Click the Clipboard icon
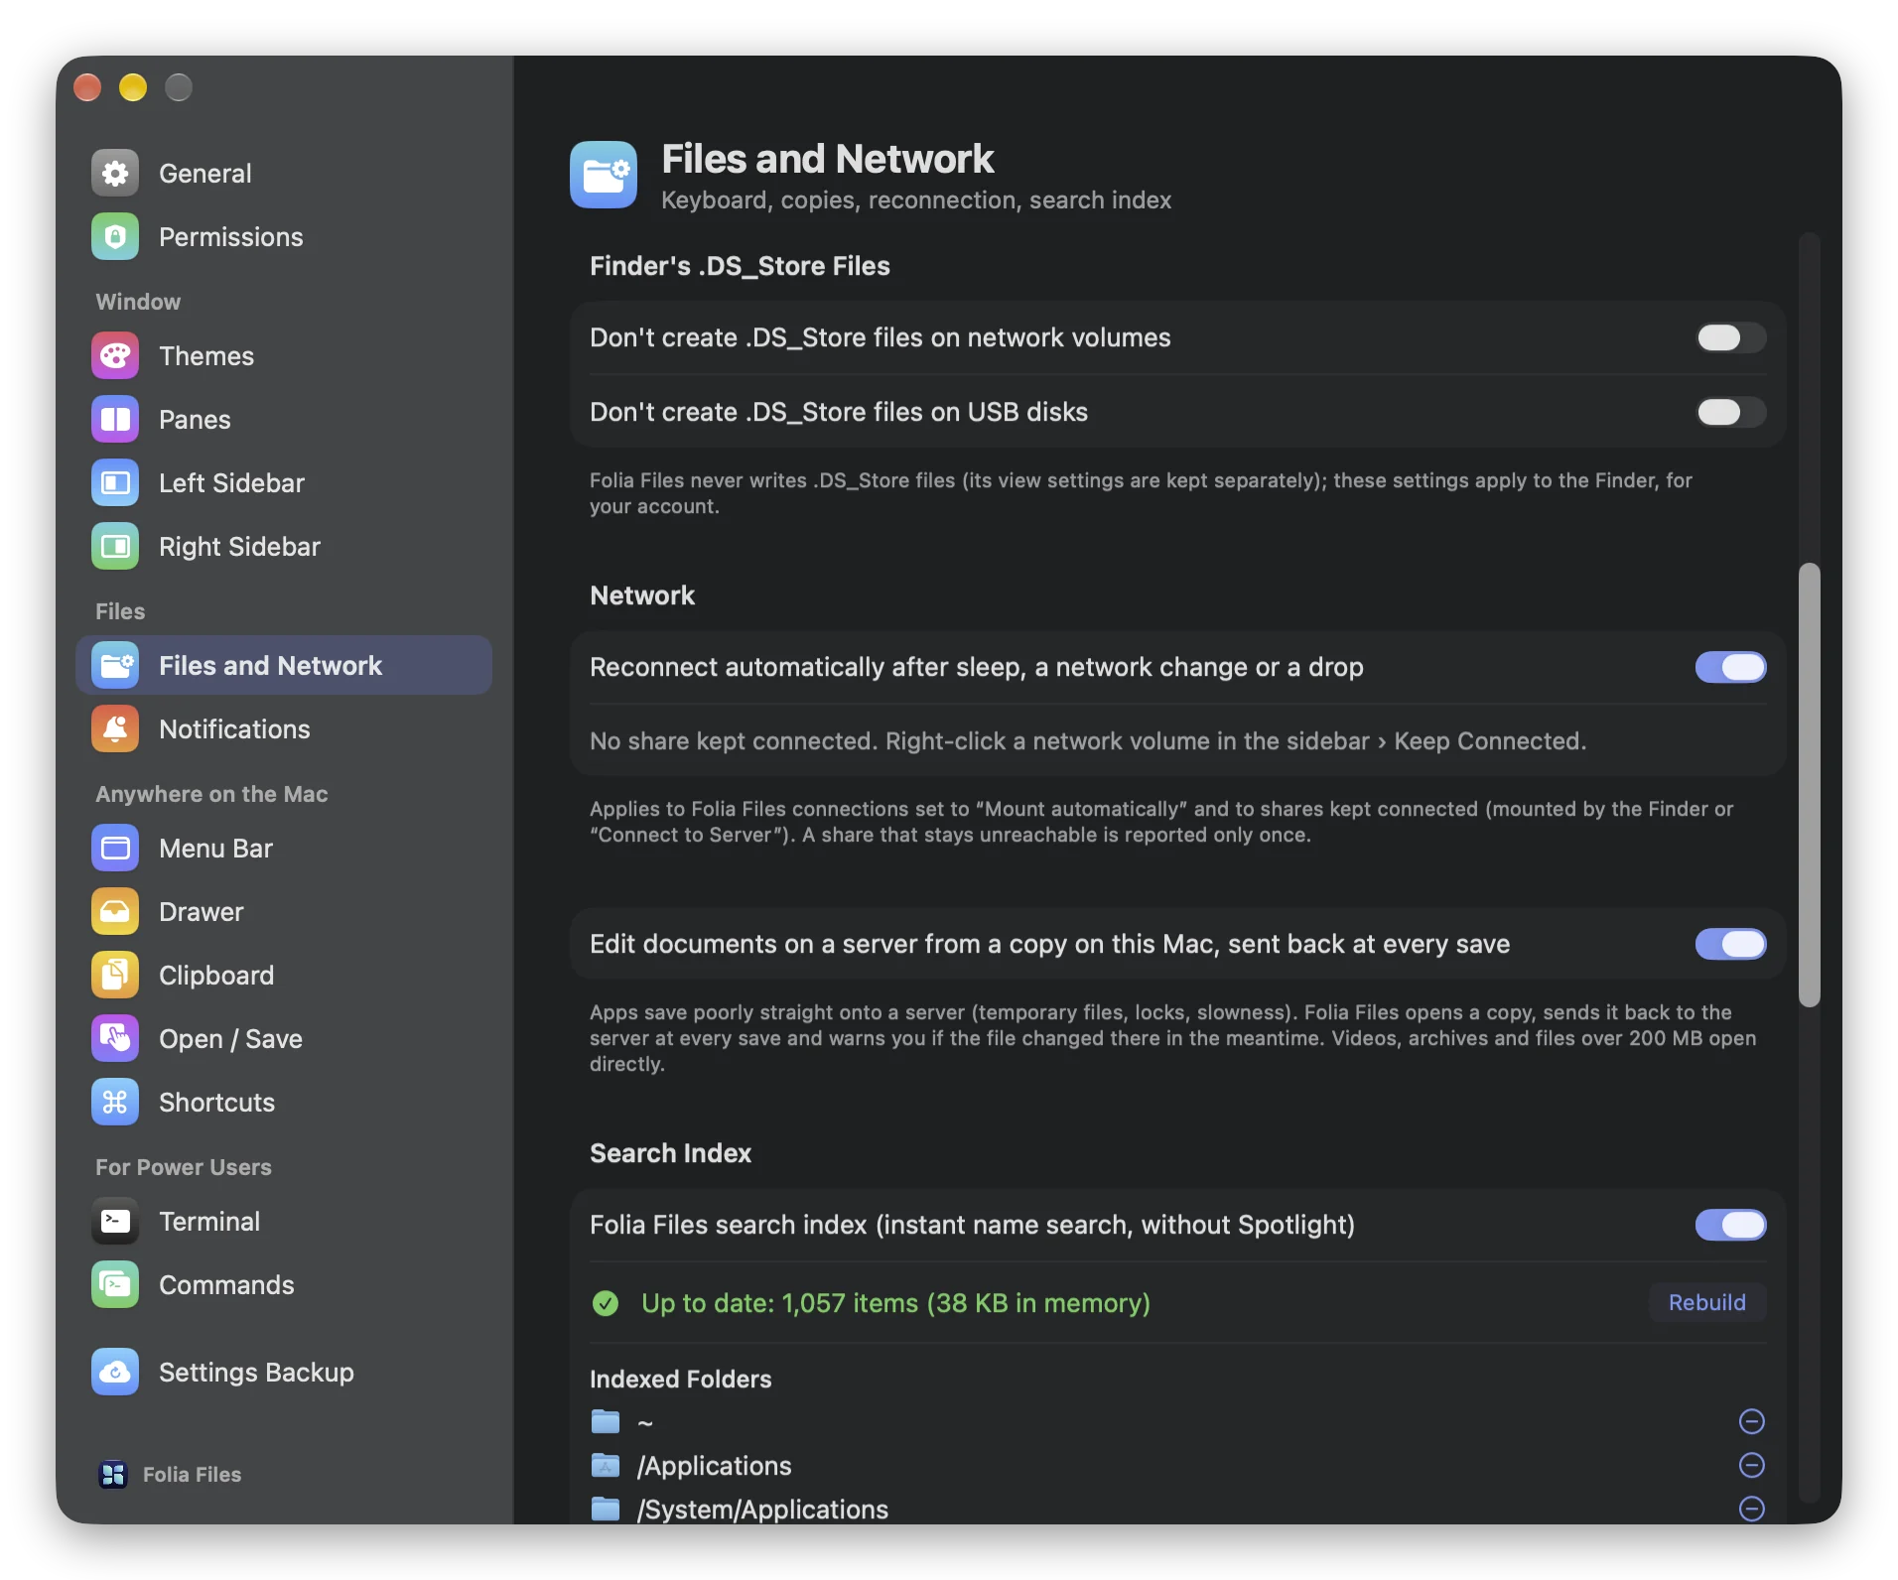 coord(115,976)
